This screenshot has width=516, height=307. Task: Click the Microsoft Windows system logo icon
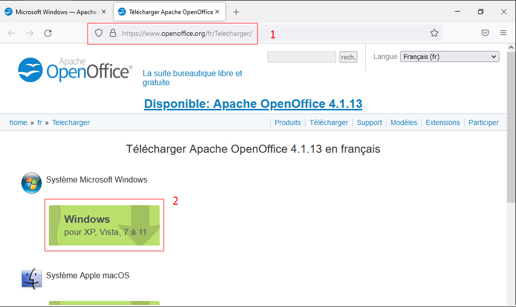pyautogui.click(x=31, y=183)
